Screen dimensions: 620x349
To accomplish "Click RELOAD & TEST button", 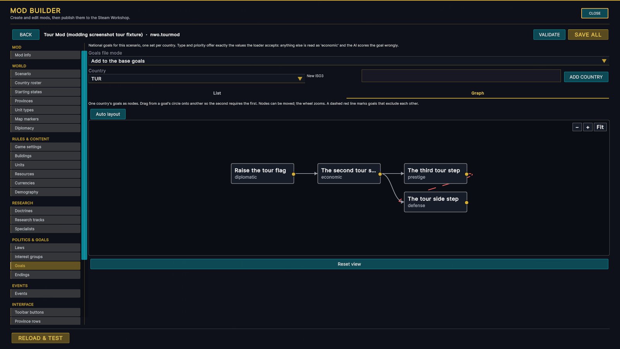I will click(40, 338).
